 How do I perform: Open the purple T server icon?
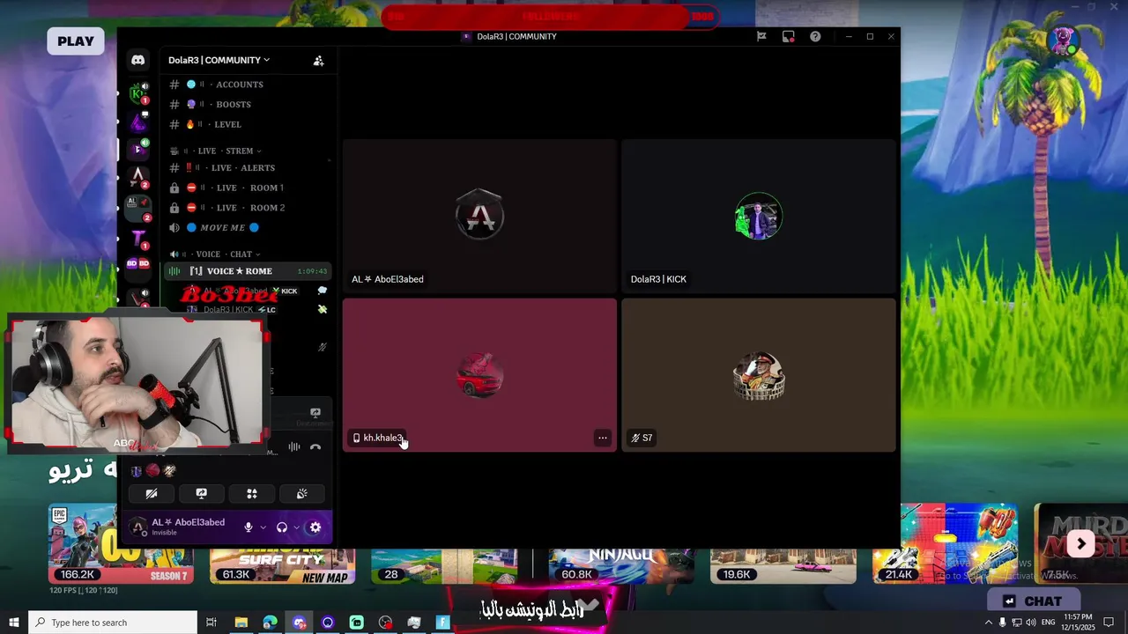(x=137, y=237)
